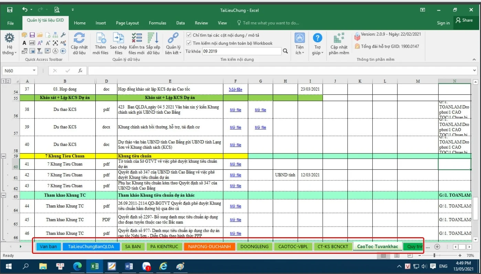481x274 pixels.
Task: Open the Name Box dropdown arrow
Action: click(x=34, y=71)
